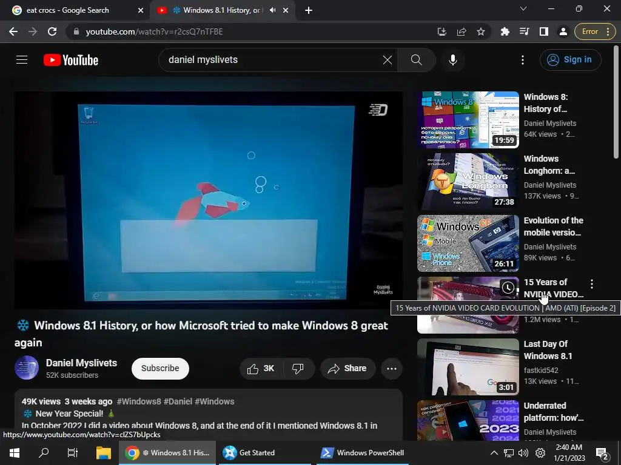621x465 pixels.
Task: Share this page icon in address bar
Action: (462, 31)
